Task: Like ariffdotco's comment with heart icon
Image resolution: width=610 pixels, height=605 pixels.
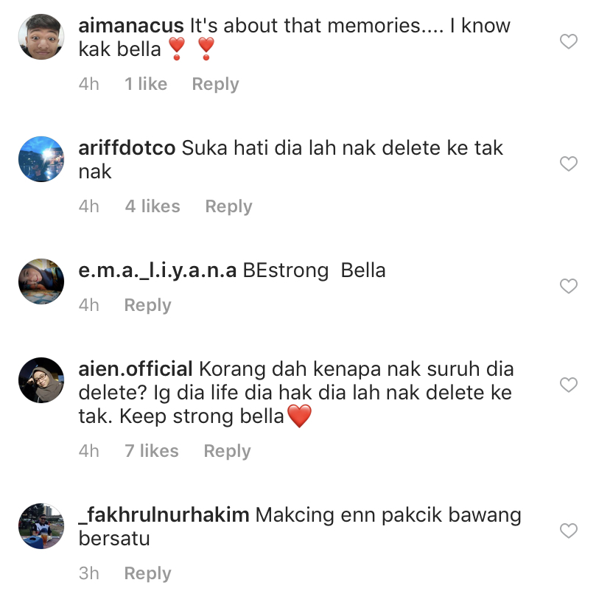Action: click(x=568, y=164)
